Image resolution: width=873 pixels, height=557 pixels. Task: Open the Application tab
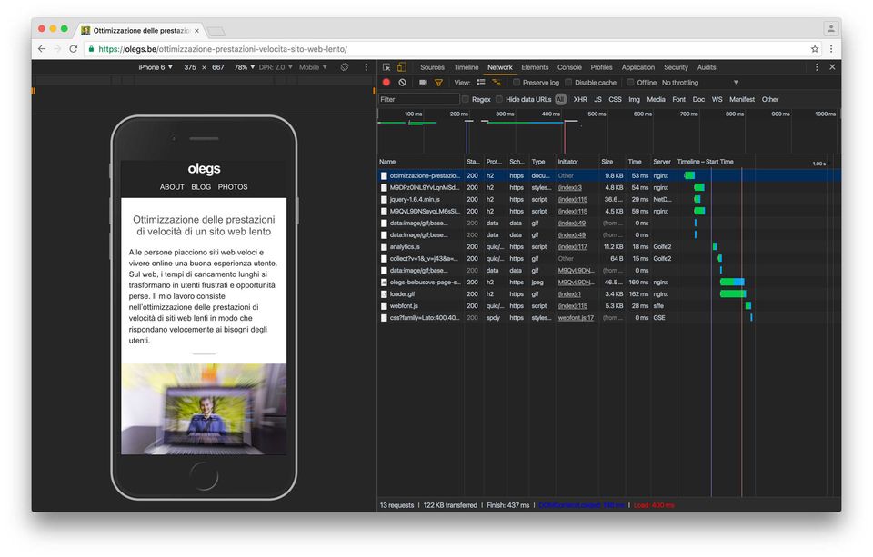pos(638,67)
